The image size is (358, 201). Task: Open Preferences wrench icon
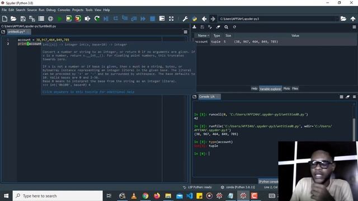185,18
